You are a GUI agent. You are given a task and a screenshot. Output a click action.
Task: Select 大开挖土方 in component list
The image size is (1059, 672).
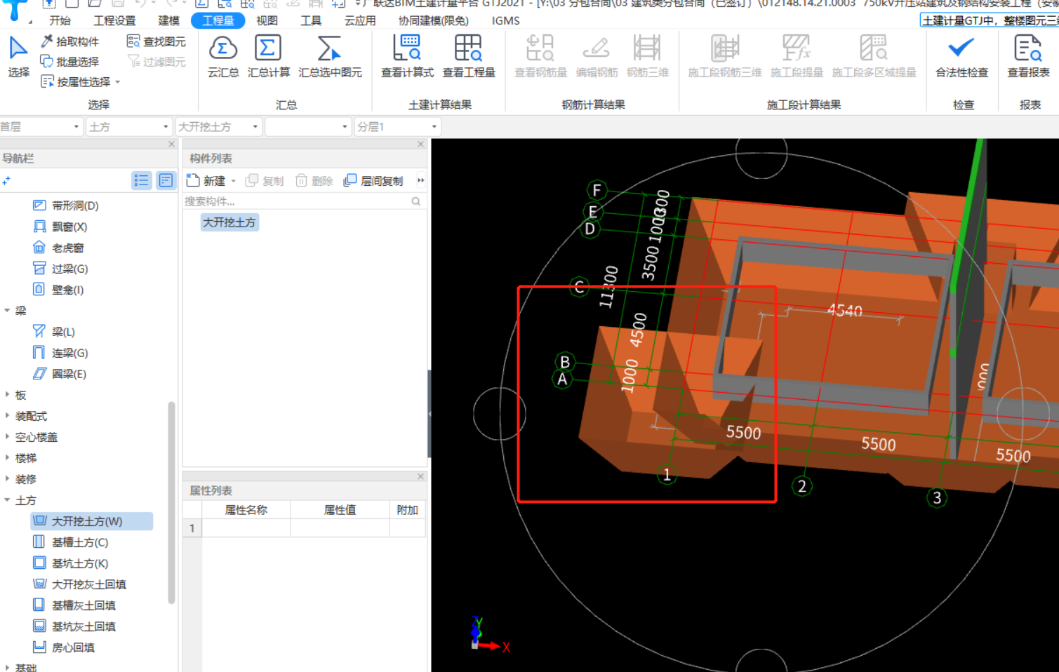229,222
